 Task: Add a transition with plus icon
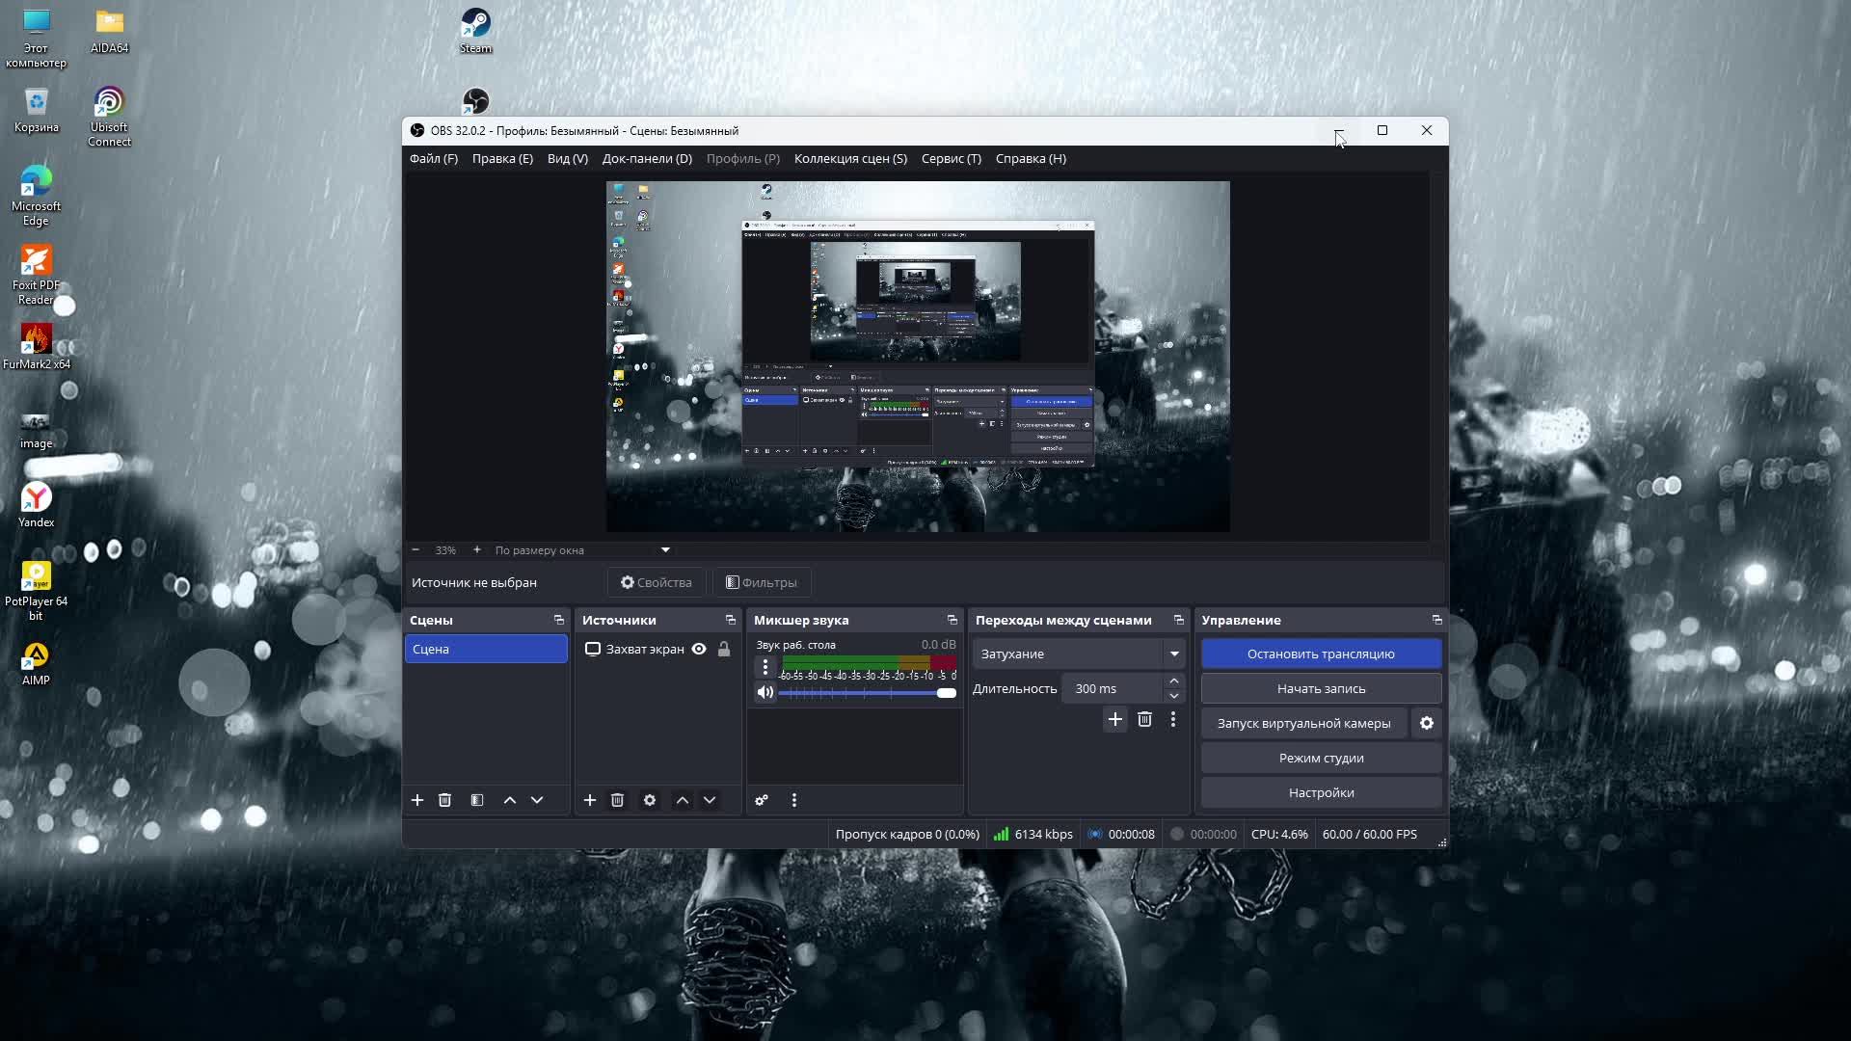point(1114,719)
